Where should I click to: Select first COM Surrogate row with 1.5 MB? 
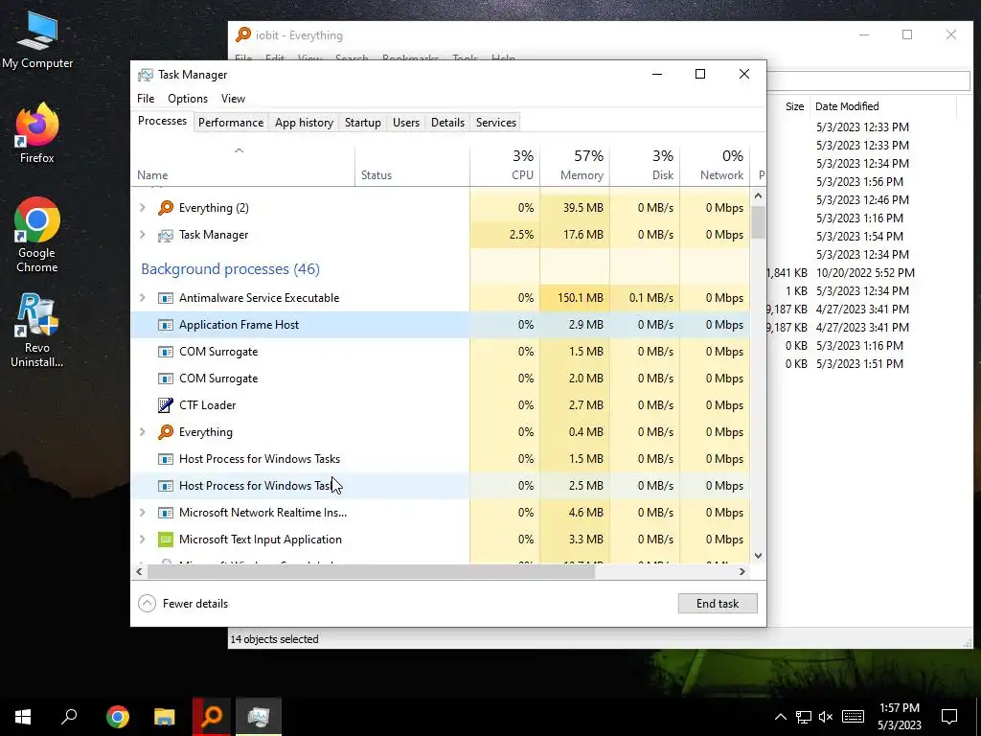pos(441,352)
